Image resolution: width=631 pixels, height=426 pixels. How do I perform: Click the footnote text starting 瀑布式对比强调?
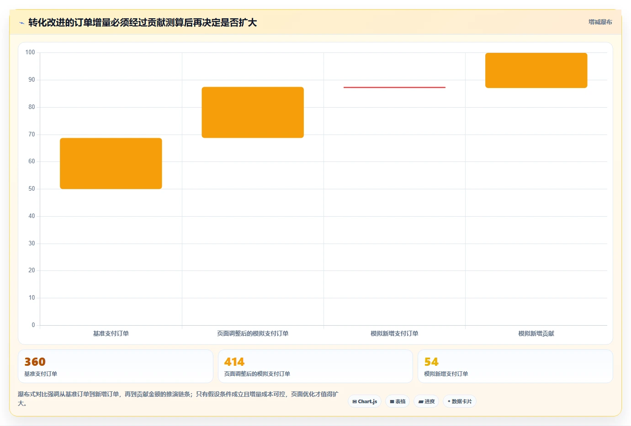[178, 399]
